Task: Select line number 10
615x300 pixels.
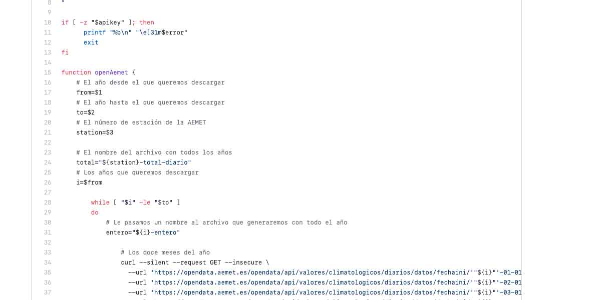Action: pyautogui.click(x=48, y=22)
